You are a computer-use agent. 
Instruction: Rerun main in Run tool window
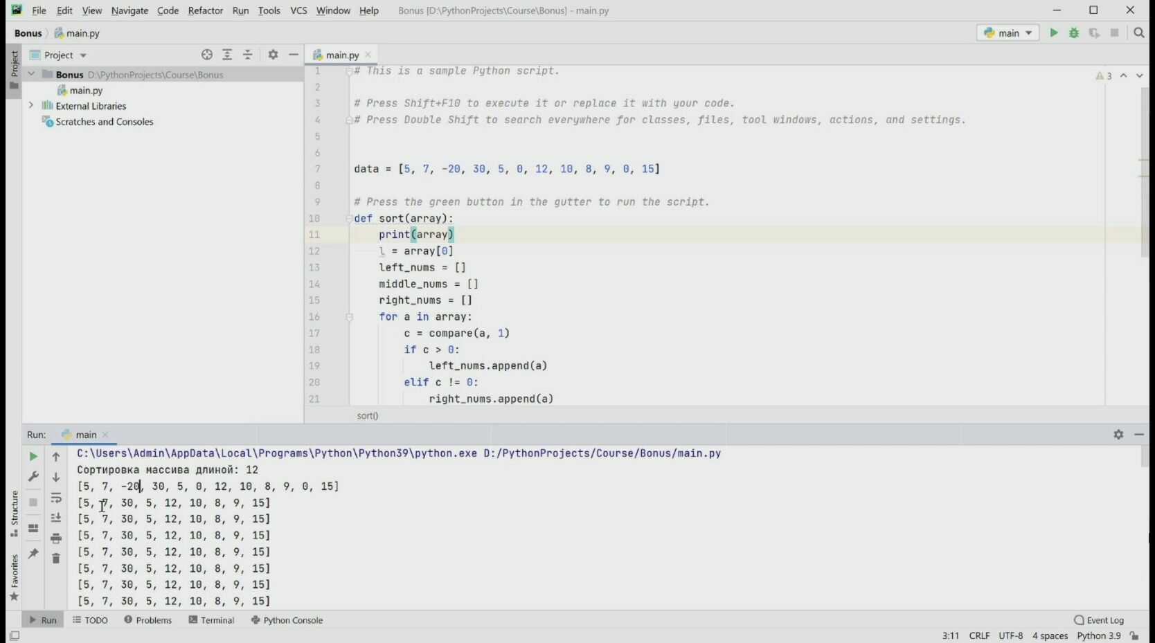[x=33, y=457]
